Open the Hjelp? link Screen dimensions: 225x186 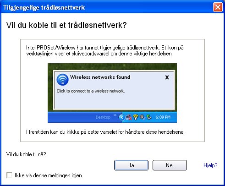tap(210, 165)
